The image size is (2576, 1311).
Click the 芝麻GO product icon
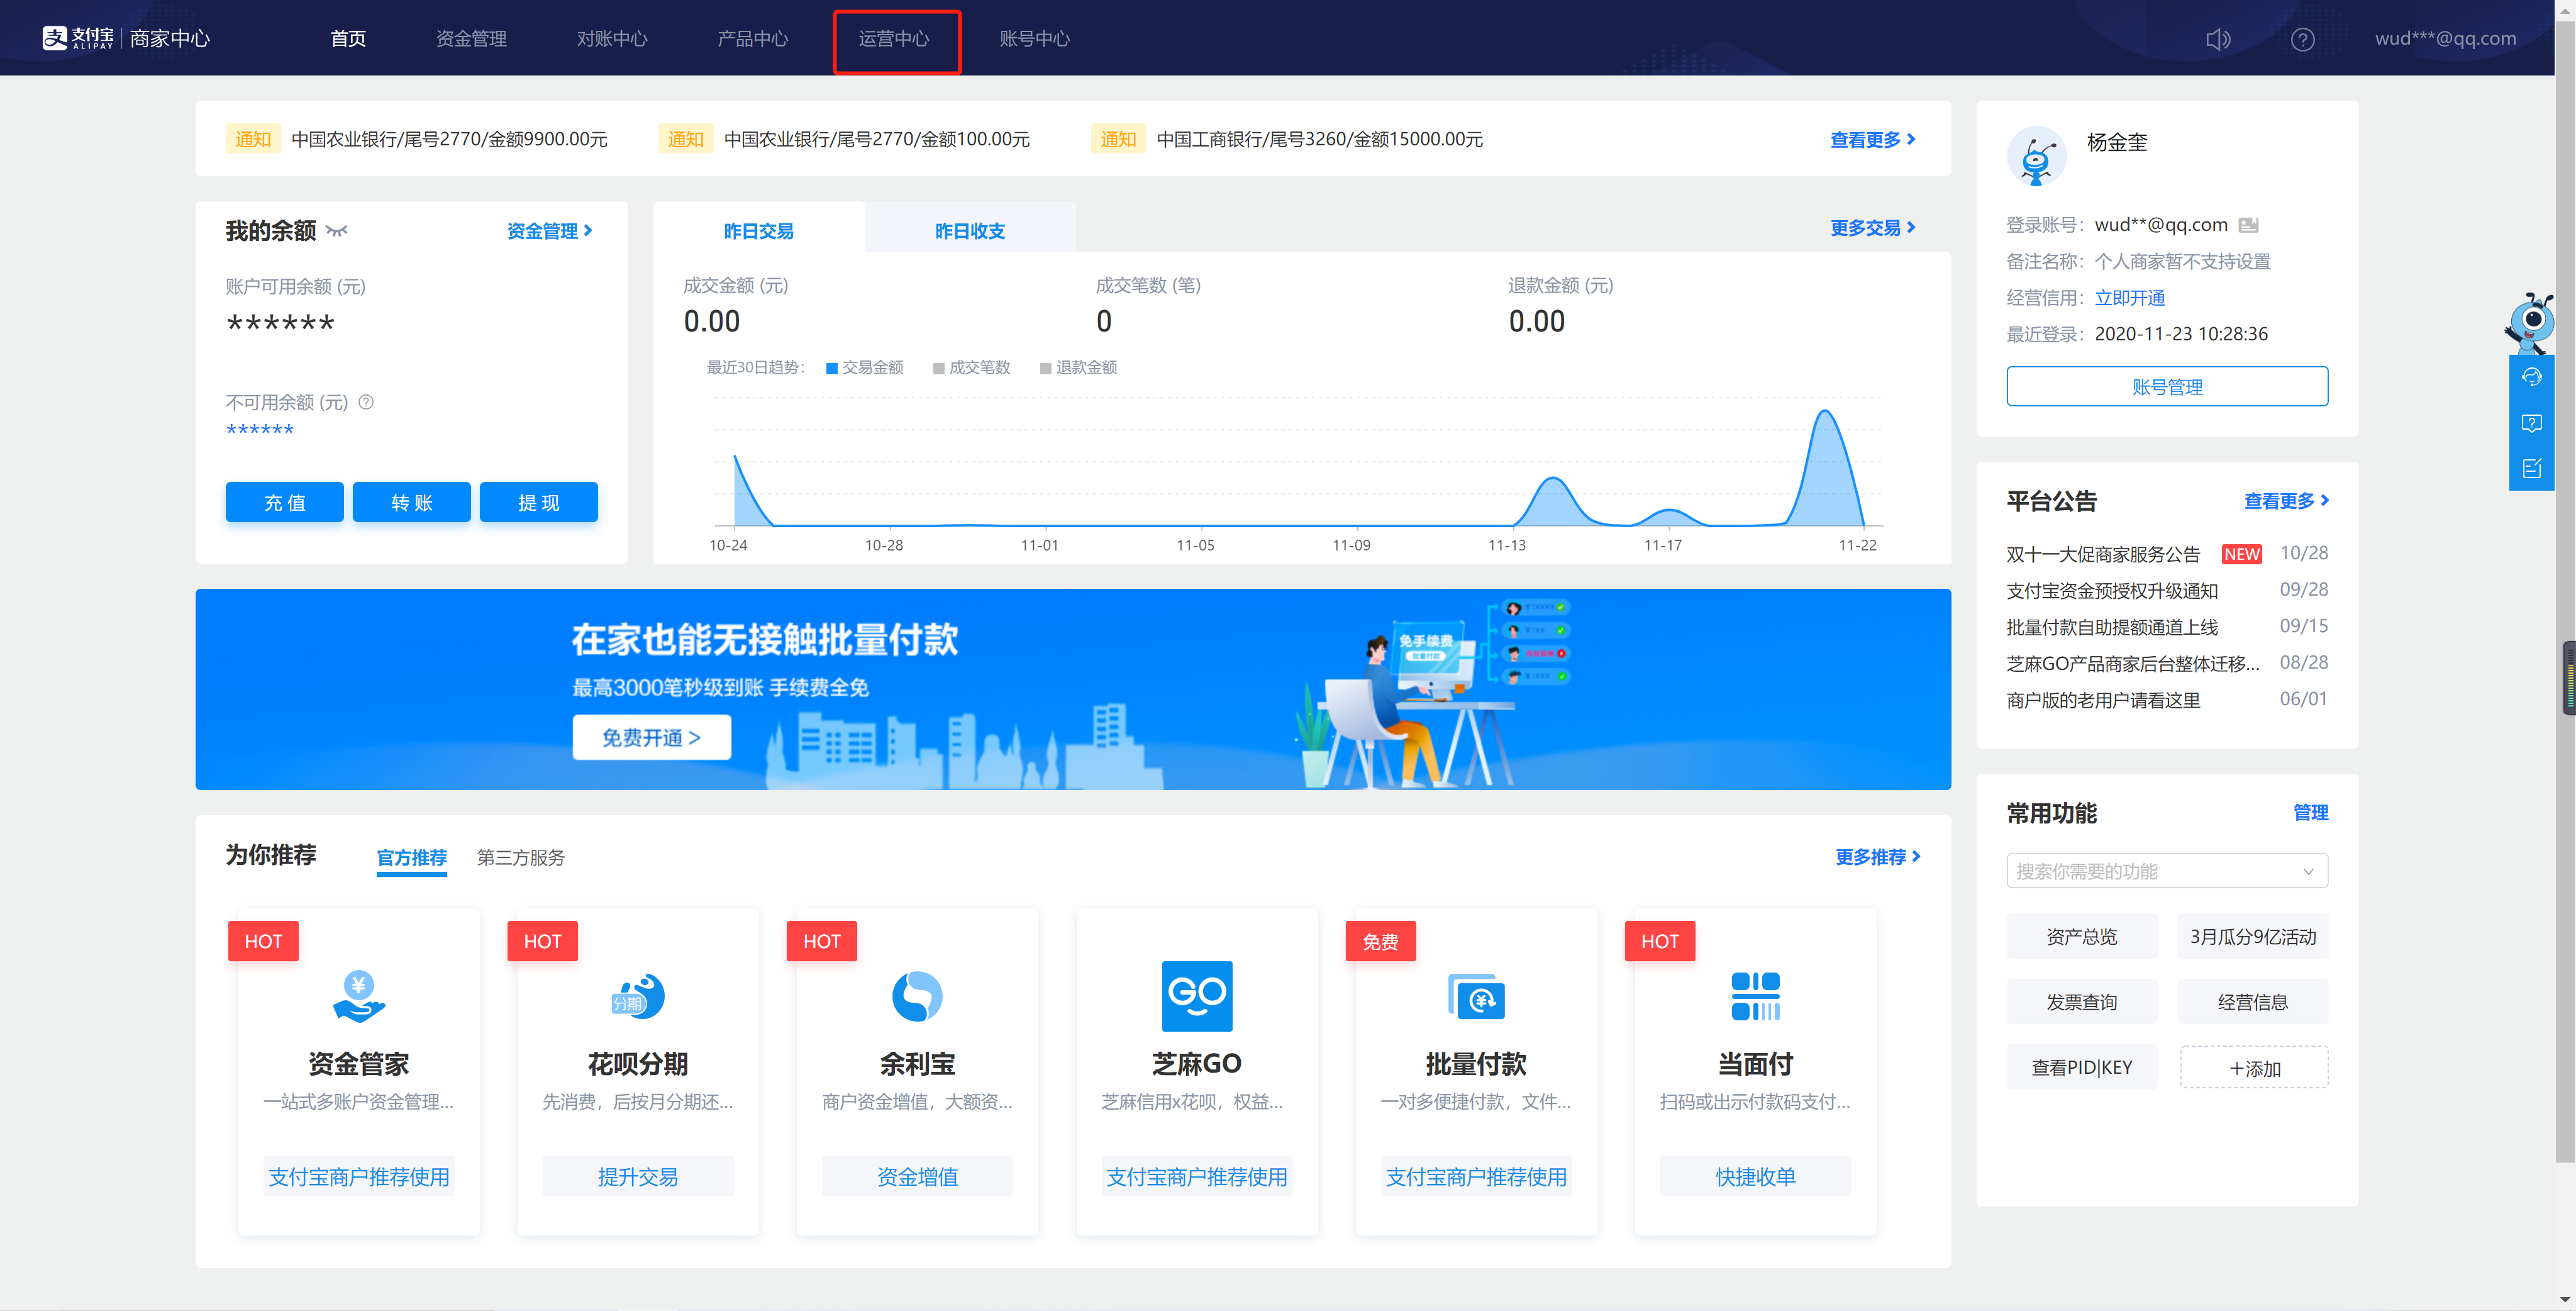point(1196,996)
